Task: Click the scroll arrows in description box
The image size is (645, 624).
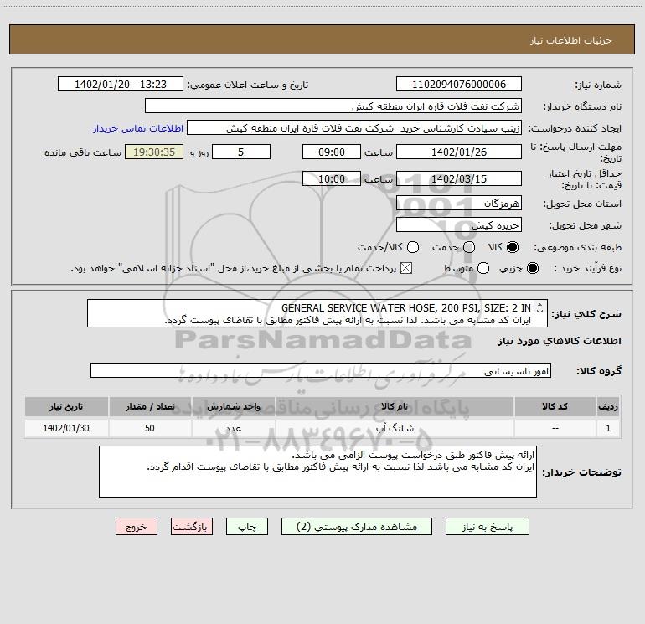Action: 540,308
